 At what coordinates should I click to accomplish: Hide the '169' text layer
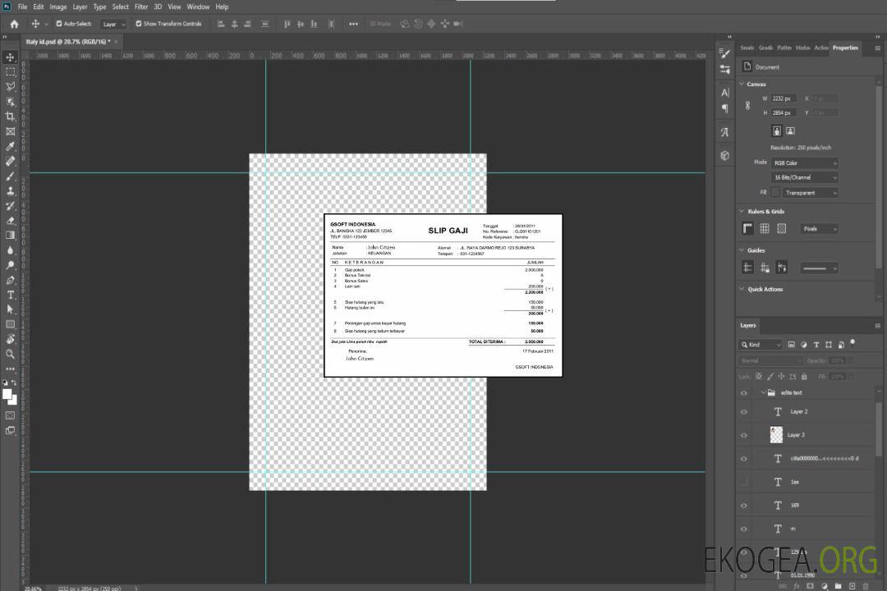[744, 506]
